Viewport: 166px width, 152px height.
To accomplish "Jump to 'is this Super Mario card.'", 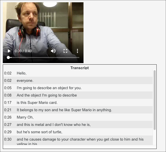I will click(78, 102).
